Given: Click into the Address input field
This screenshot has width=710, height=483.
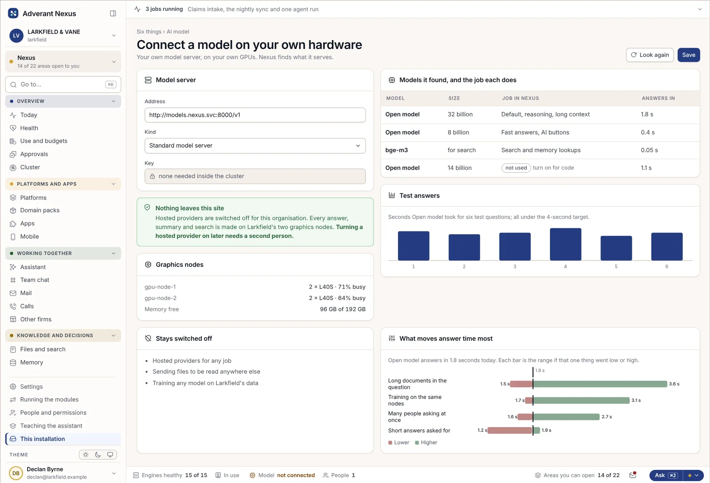Looking at the screenshot, I should tap(255, 115).
